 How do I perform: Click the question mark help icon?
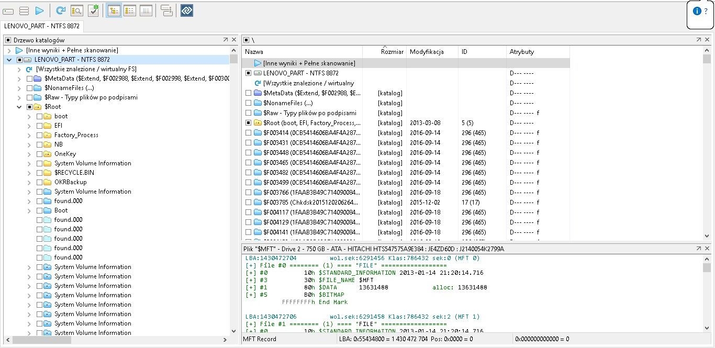click(706, 11)
